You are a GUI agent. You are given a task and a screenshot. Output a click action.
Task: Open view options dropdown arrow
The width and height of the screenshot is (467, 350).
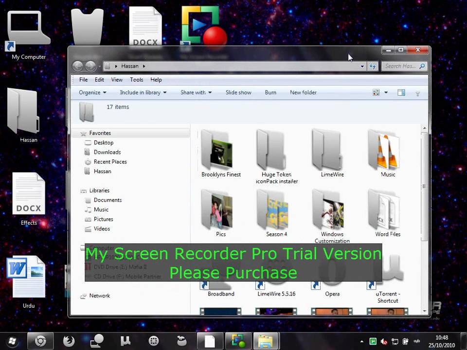click(386, 92)
